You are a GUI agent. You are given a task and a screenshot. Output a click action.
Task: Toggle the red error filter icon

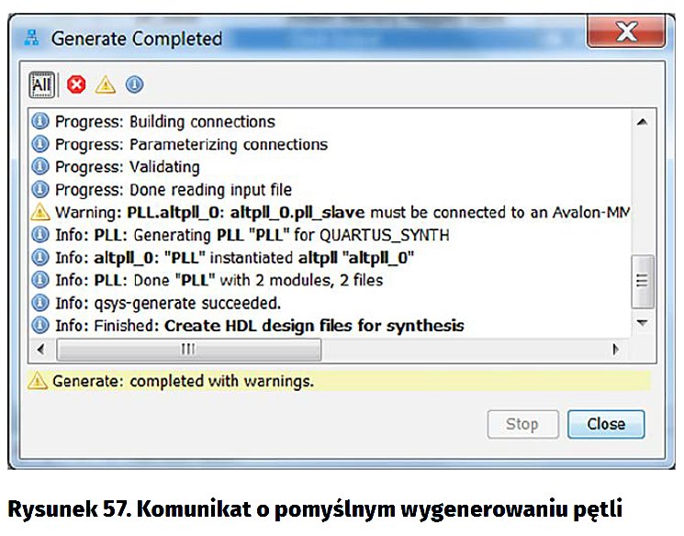click(x=76, y=84)
